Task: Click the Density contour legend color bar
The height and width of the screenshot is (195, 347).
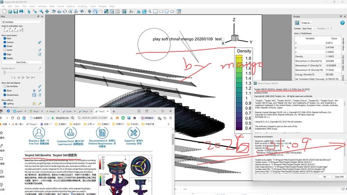Action: [239, 93]
